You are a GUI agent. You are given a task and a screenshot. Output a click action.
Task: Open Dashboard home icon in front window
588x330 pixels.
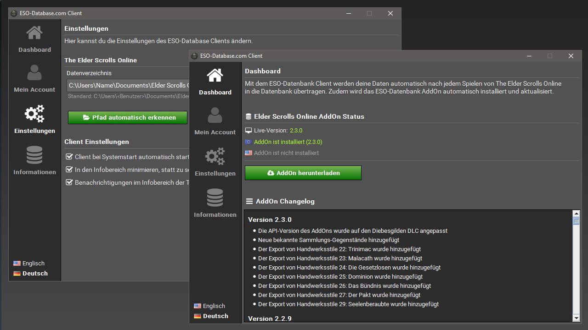[215, 76]
